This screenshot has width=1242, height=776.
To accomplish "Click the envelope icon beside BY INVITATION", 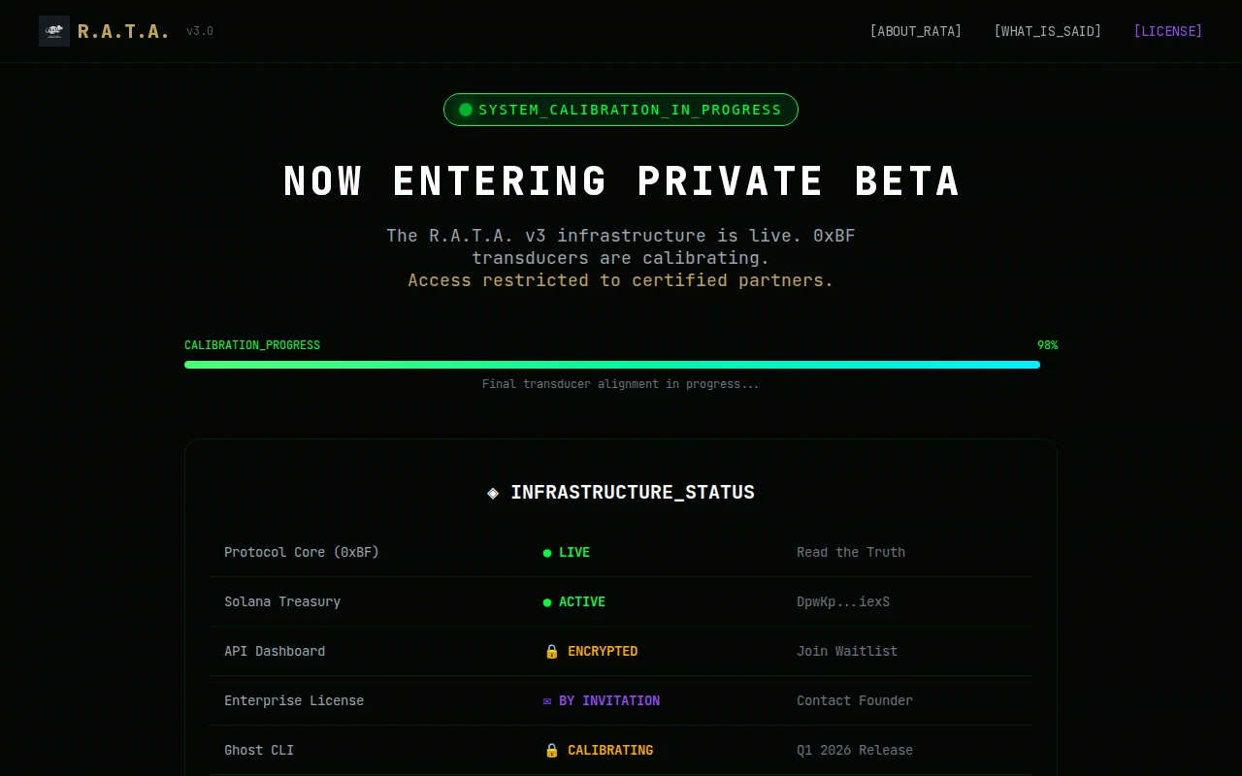I will click(x=547, y=700).
